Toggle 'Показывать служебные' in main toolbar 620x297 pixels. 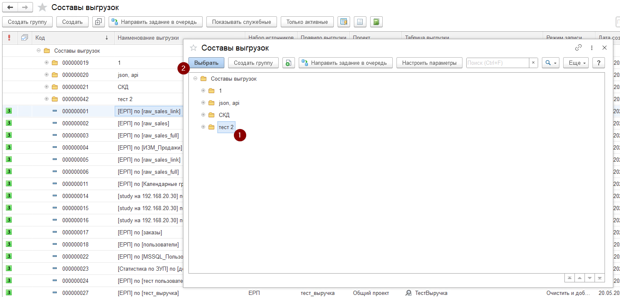pyautogui.click(x=241, y=22)
